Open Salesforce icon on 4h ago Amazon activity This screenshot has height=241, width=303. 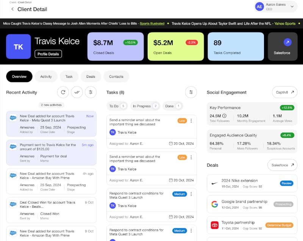click(x=13, y=175)
